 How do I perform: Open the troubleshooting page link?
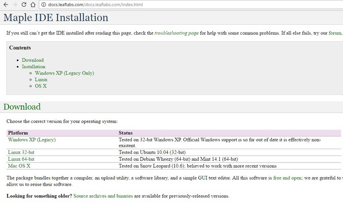coord(177,33)
